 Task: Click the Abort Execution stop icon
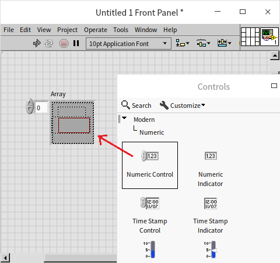64,44
